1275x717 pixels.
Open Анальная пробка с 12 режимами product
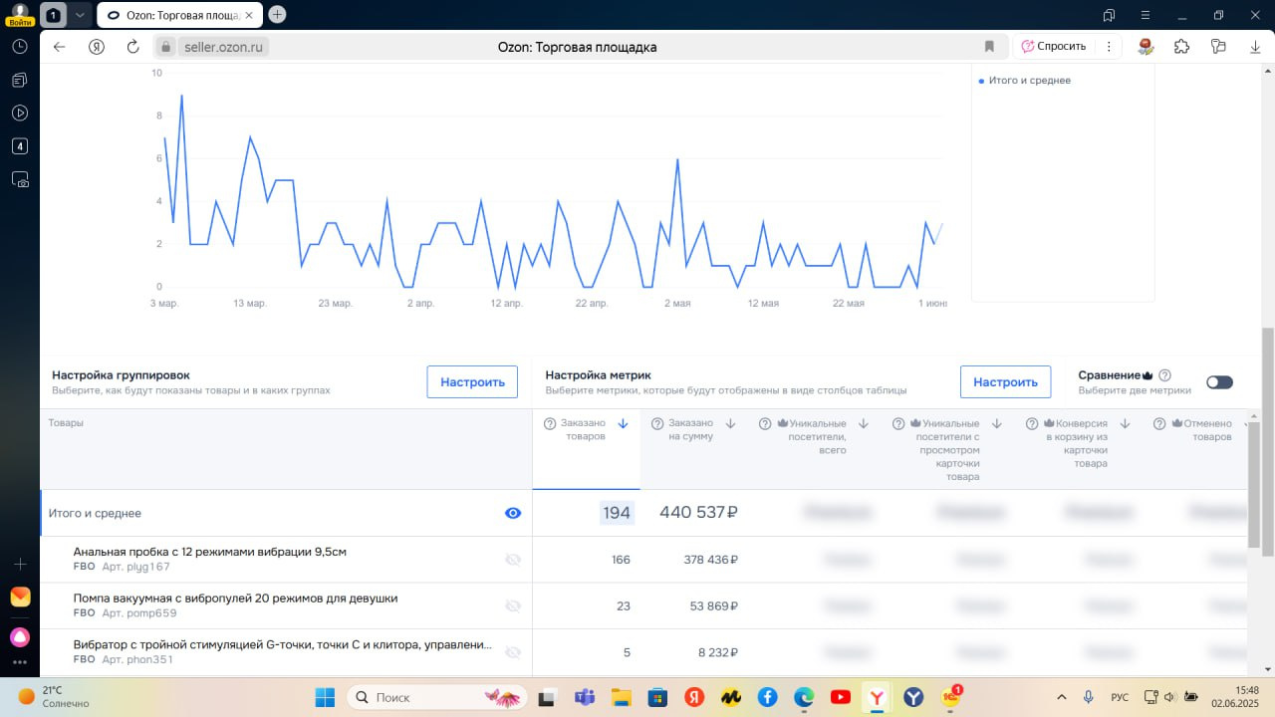pyautogui.click(x=210, y=552)
